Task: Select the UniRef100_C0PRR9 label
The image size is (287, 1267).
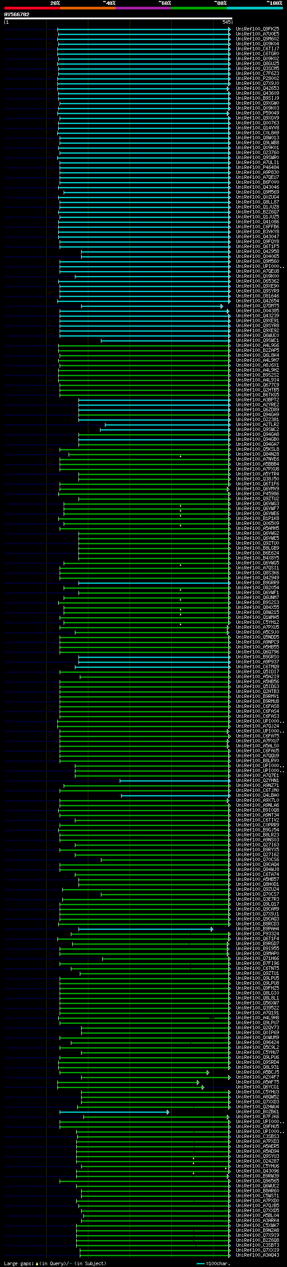Action: coord(257,825)
